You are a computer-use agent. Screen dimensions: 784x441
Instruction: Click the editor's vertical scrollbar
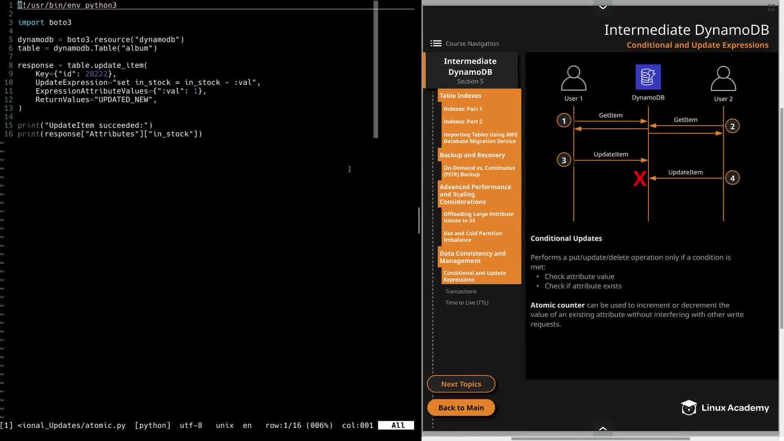(x=376, y=69)
